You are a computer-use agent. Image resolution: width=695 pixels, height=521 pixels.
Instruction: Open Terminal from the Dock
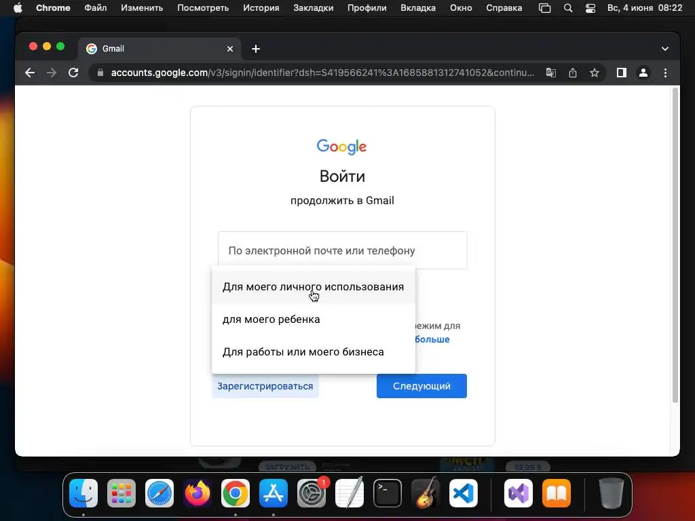388,493
